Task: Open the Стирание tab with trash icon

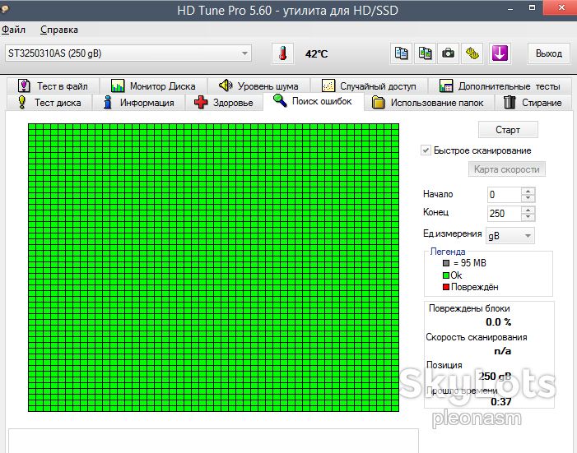Action: (533, 103)
